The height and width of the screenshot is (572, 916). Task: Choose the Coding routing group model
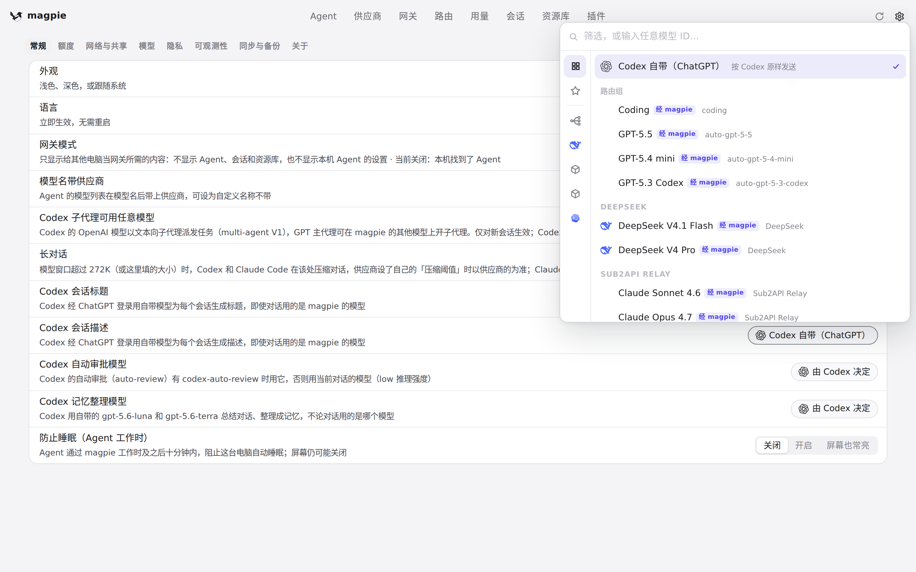(750, 110)
